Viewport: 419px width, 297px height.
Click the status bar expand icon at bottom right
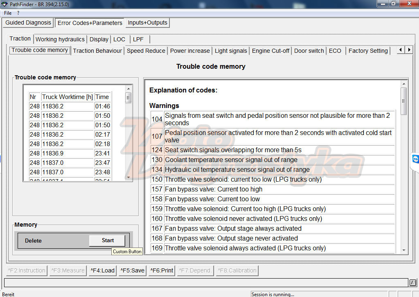click(x=412, y=283)
